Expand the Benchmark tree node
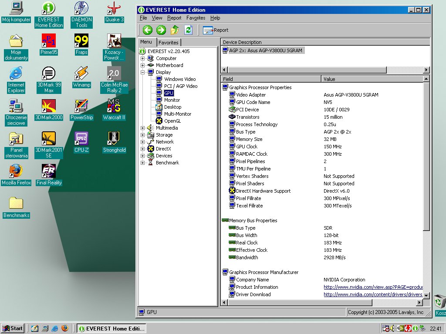Viewport: 446px width, 334px height. point(142,163)
